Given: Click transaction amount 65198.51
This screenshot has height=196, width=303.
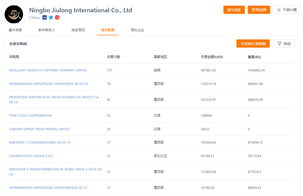Looking at the screenshot, I should tap(207, 156).
